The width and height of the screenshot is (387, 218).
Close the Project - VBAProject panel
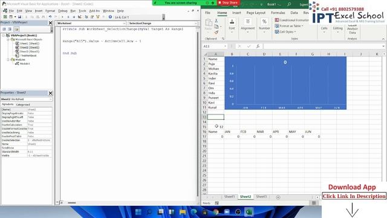point(50,23)
